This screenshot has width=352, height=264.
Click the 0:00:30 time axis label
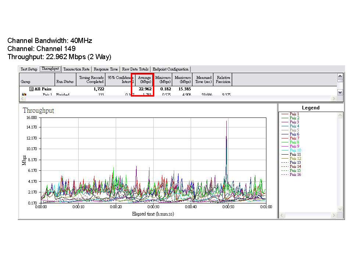click(x=153, y=207)
